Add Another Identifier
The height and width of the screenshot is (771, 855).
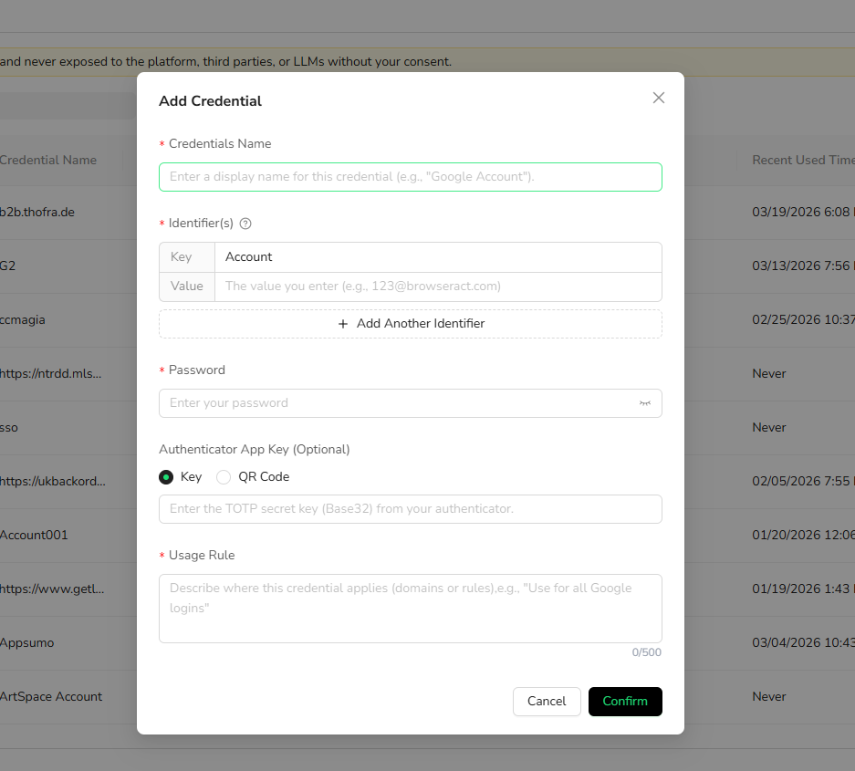point(410,324)
